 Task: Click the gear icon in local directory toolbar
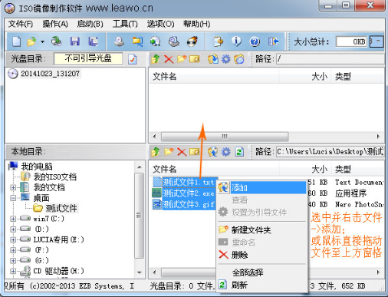[x=226, y=152]
